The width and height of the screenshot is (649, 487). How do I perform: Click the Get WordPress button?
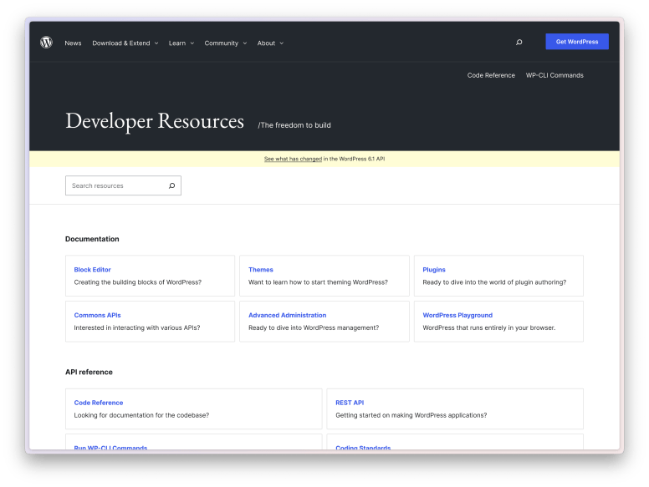577,42
